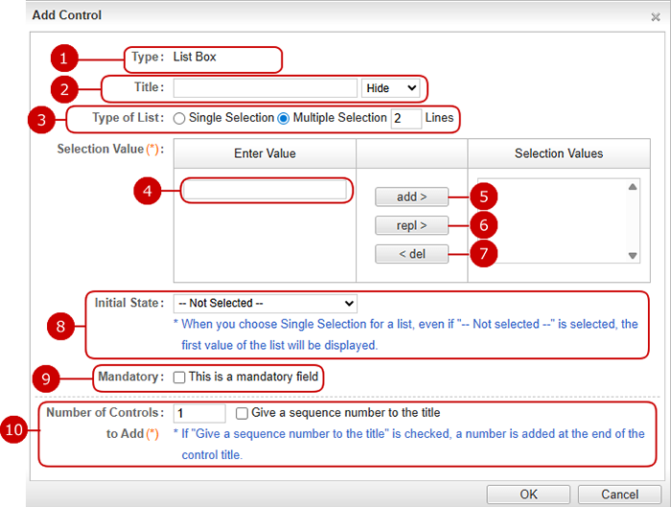This screenshot has height=507, width=671.
Task: Open the Hide title dropdown
Action: coord(391,88)
